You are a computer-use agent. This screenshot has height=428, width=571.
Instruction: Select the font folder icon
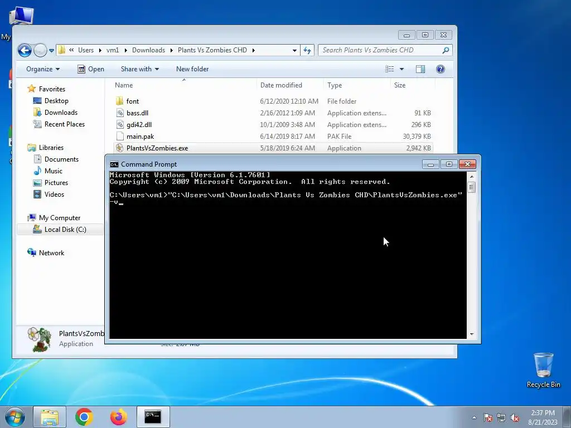click(x=119, y=101)
